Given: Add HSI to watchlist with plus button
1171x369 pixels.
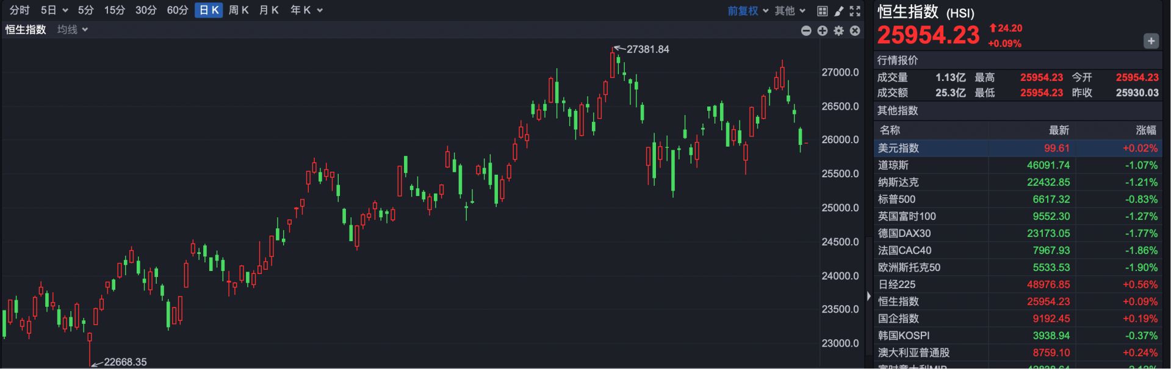Looking at the screenshot, I should pyautogui.click(x=1151, y=41).
